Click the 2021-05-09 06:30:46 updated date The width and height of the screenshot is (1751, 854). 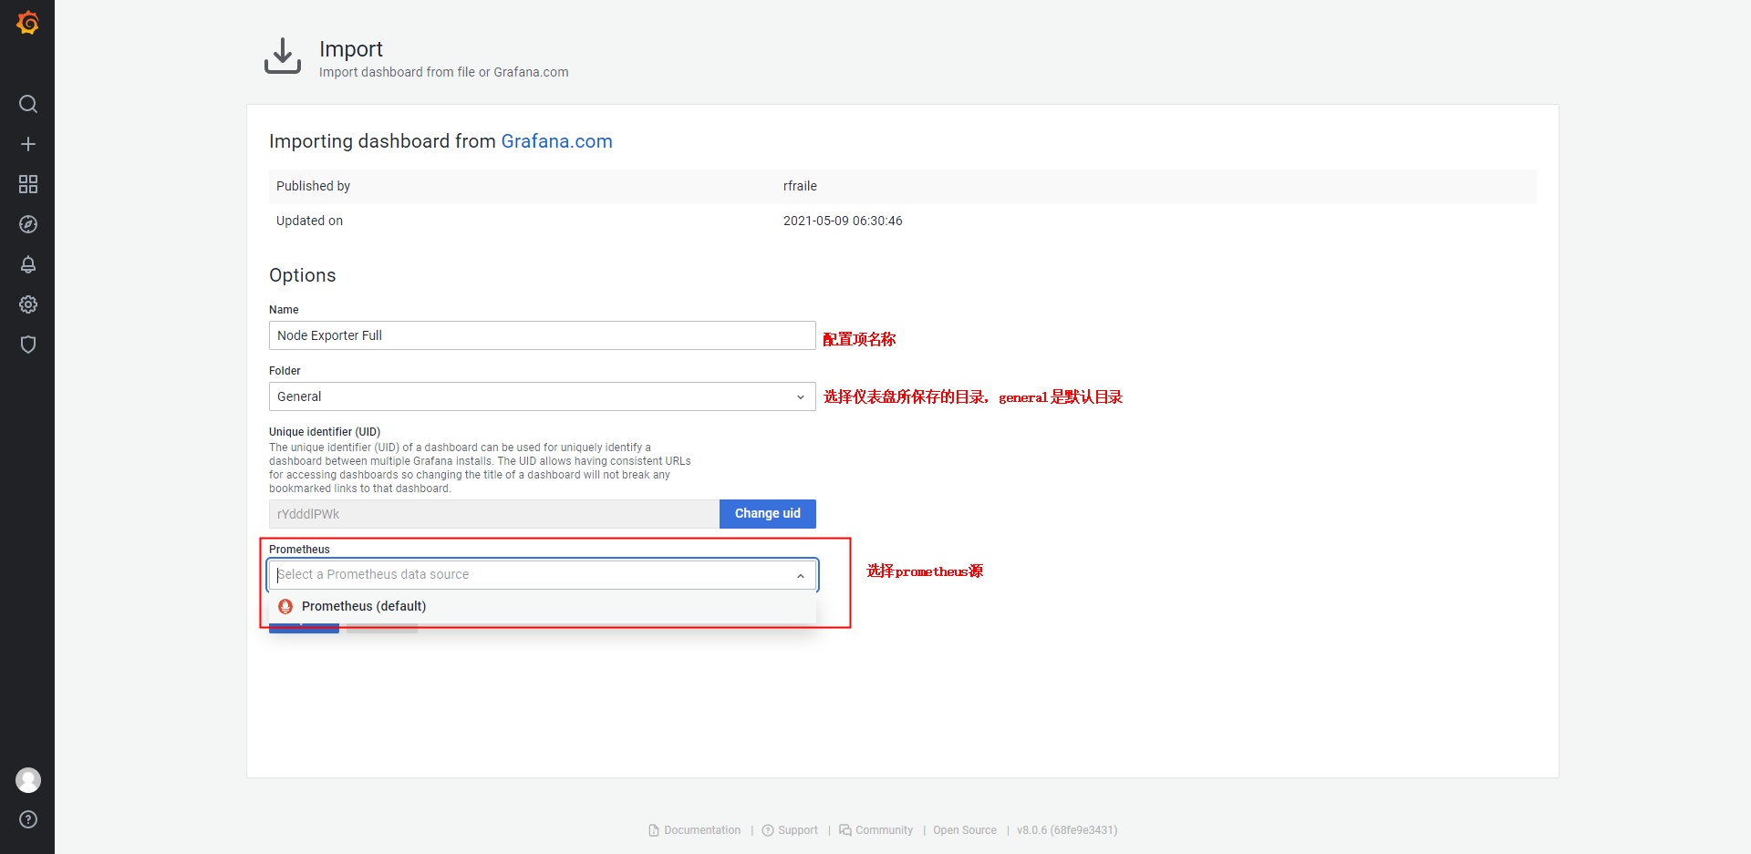pyautogui.click(x=843, y=221)
